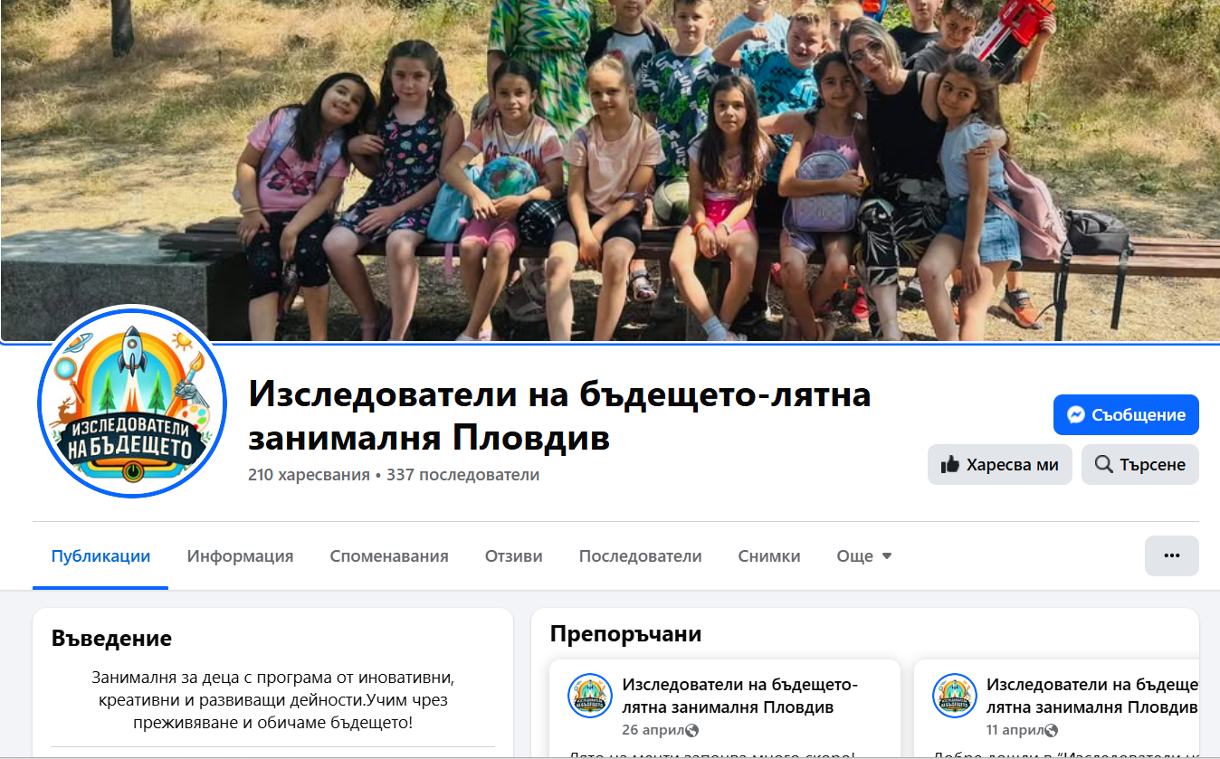Switch to the Информация tab
Screen dimensions: 1220x759
pyautogui.click(x=240, y=556)
